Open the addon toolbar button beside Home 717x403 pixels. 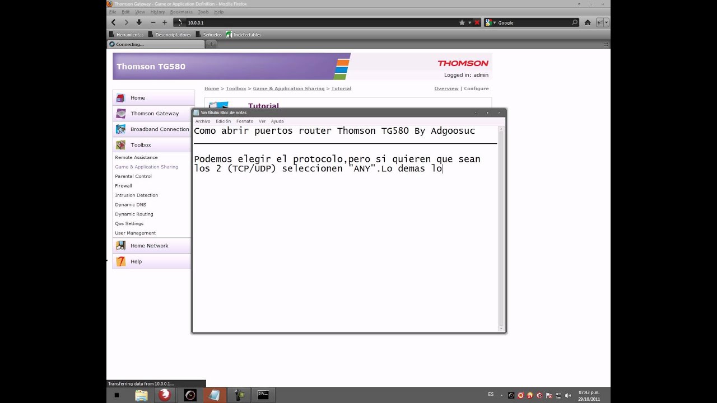click(600, 22)
